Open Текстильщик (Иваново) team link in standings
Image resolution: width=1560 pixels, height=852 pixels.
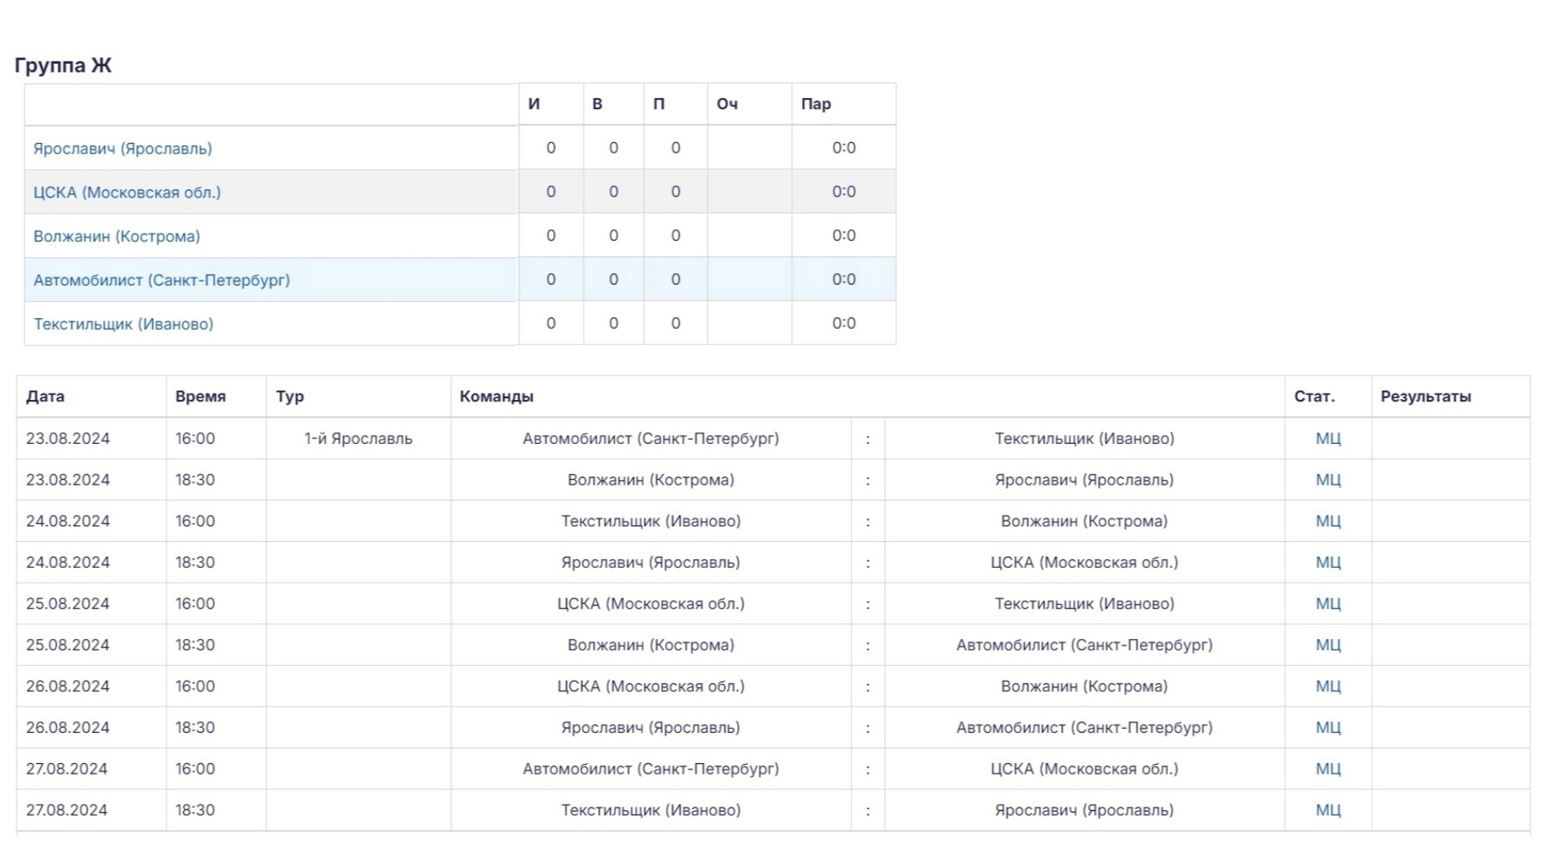click(123, 324)
